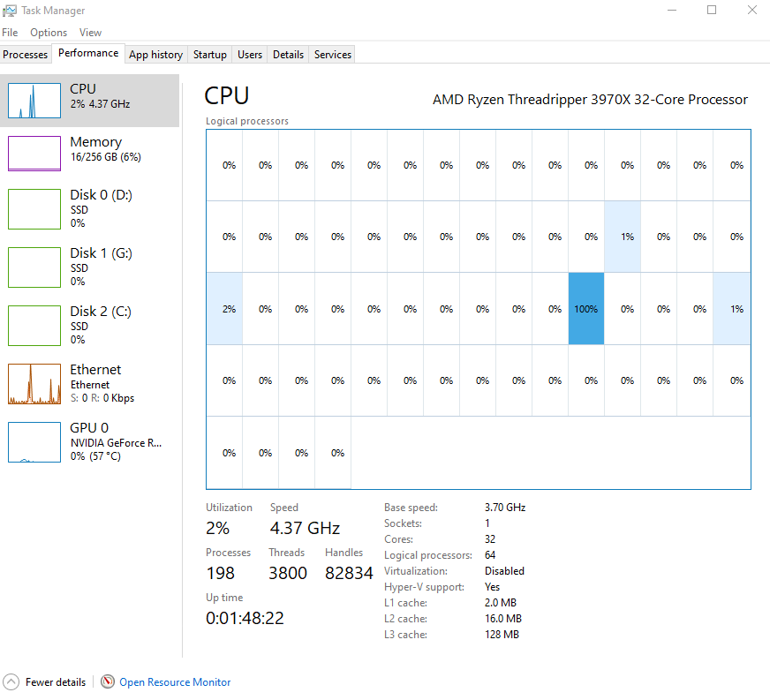Viewport: 770px width, 700px height.
Task: Open the View menu
Action: click(x=90, y=33)
